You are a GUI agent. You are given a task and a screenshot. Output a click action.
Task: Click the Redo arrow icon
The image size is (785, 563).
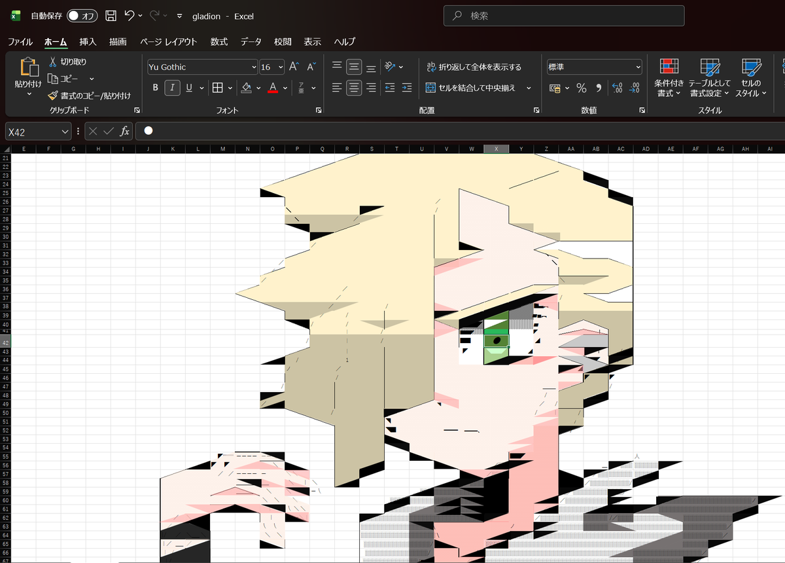[x=155, y=16]
